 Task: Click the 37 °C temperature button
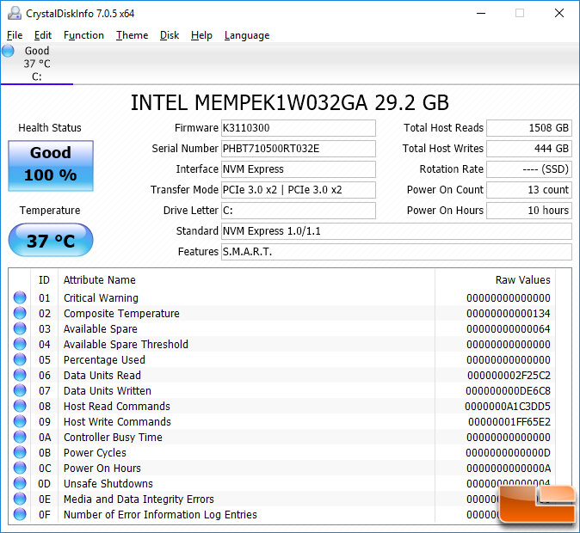51,240
